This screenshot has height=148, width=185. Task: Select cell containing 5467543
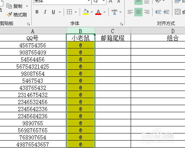coord(33,81)
